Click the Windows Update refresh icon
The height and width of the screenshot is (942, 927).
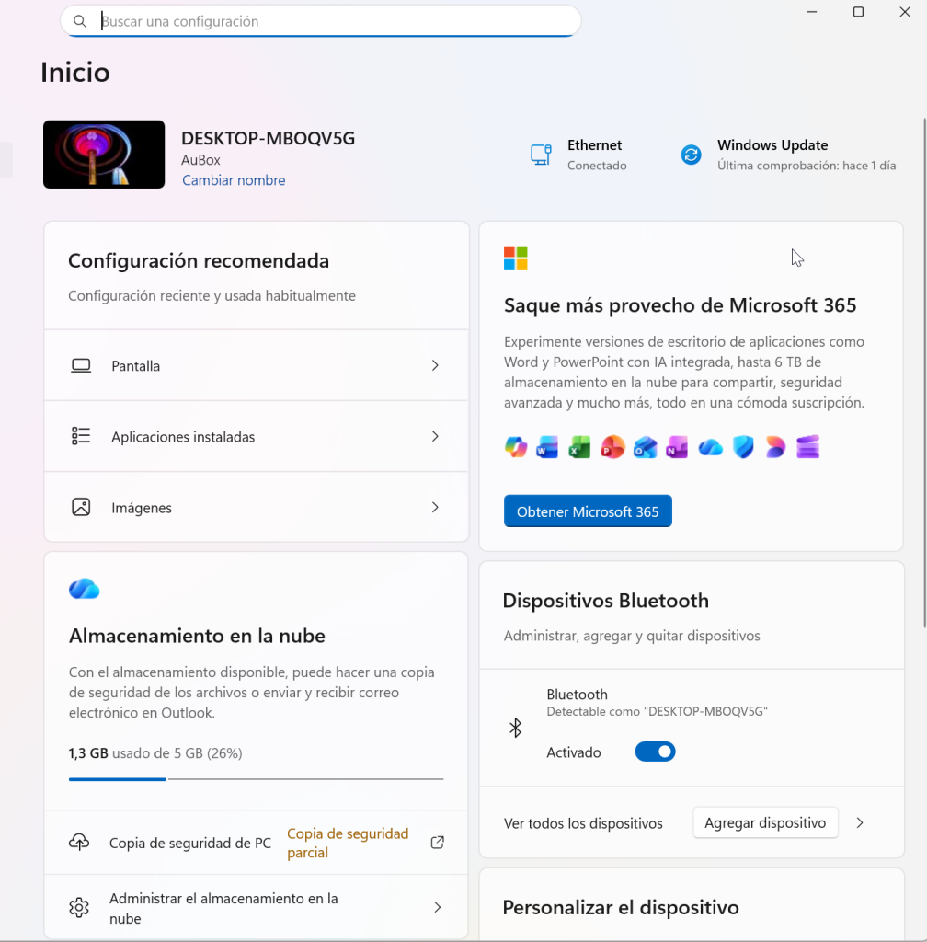click(691, 155)
